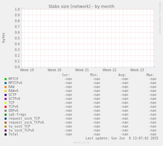Click the gray UDPv6 legend swatch

pos(6,111)
